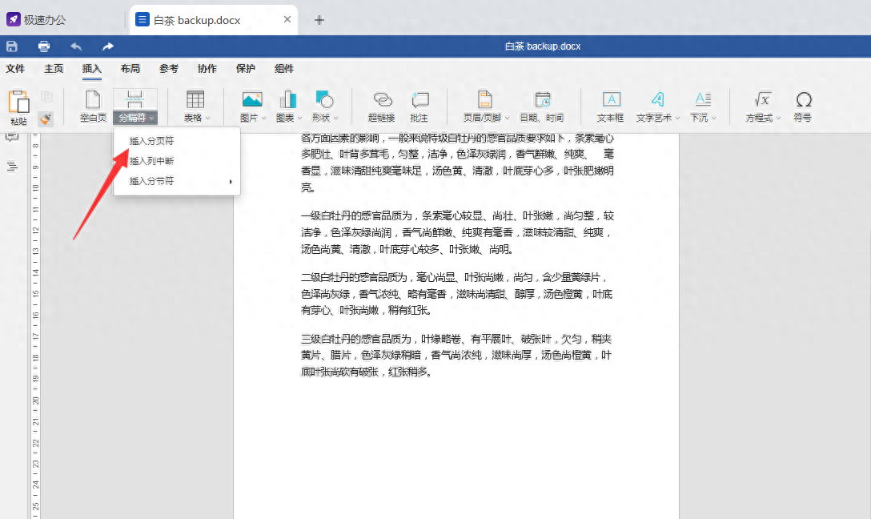Click in the paragraph starting 二级白牡丹
Viewport: 871px width, 519px height.
pyautogui.click(x=458, y=293)
